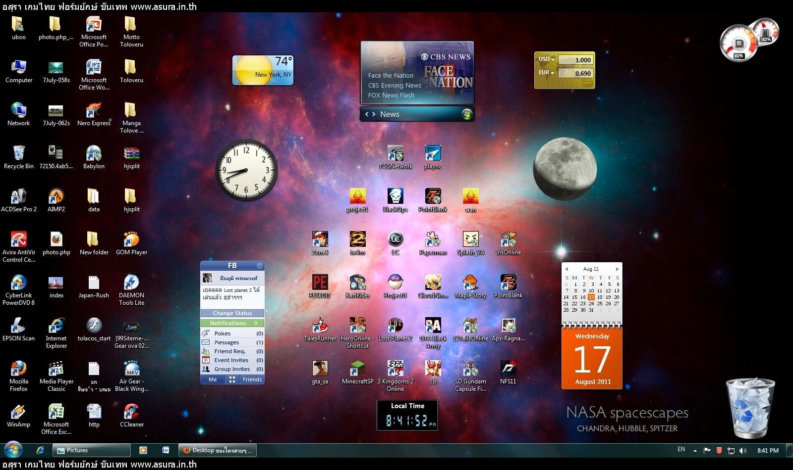Open the IrisOnline game icon
Screen dimensions: 793x470
coord(508,243)
